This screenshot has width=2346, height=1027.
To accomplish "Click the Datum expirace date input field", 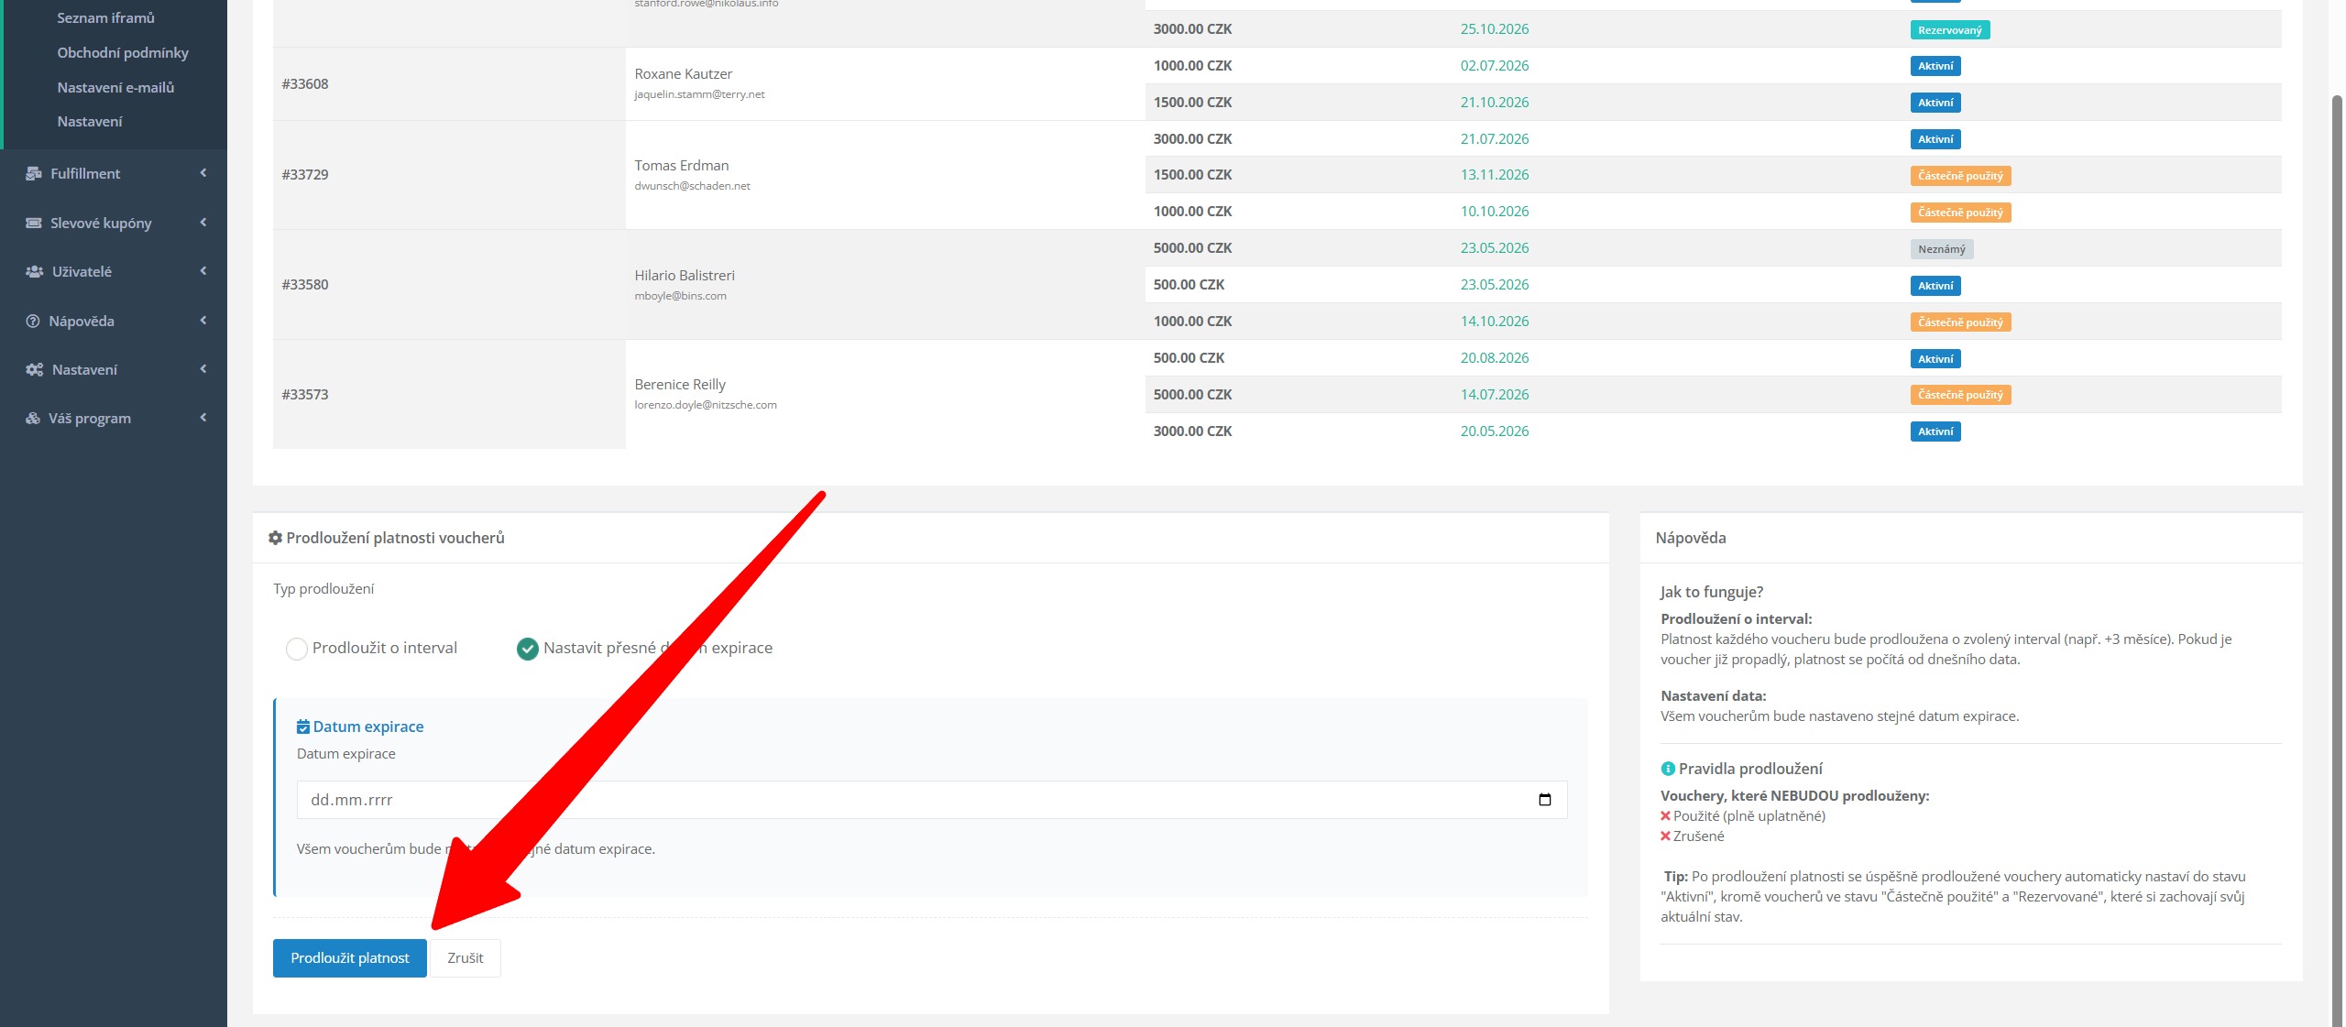I will [x=916, y=800].
